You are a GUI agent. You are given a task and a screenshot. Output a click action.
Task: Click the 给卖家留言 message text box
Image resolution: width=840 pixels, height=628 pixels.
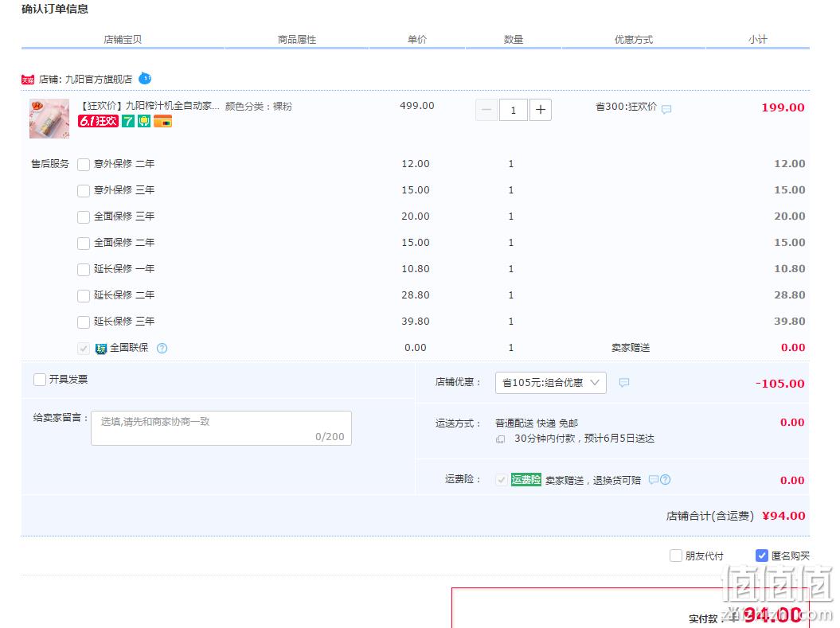coord(221,428)
